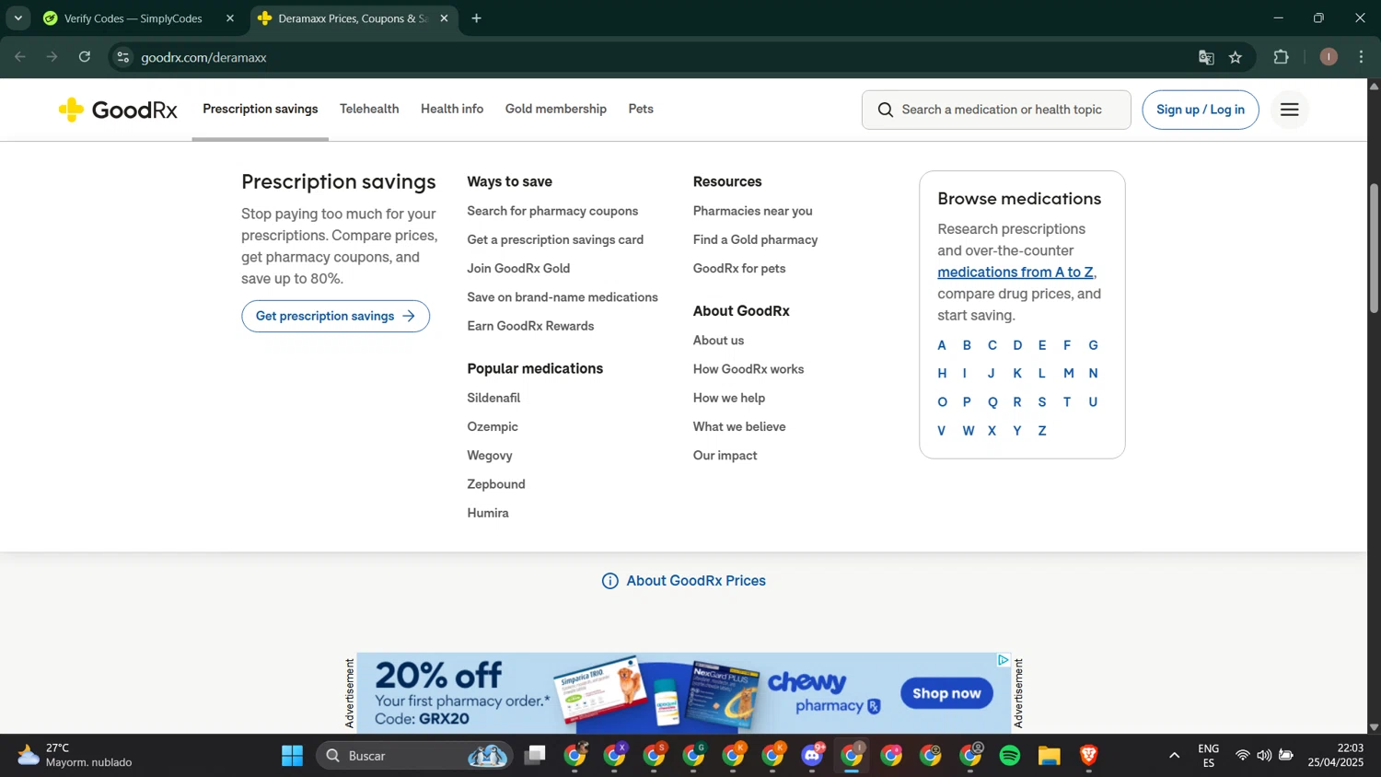Open What we believe link
Screen dimensions: 1381x777
click(739, 427)
